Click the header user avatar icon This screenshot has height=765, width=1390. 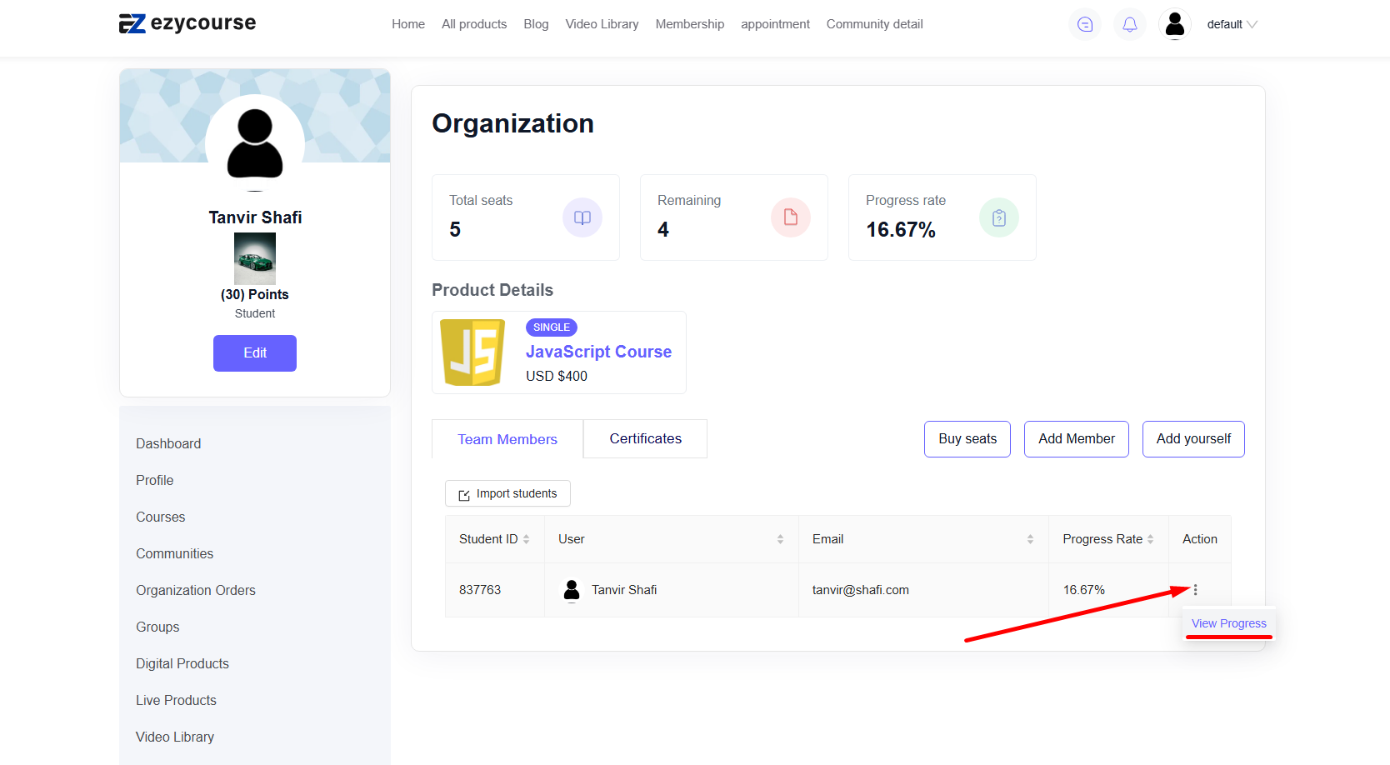click(x=1174, y=24)
